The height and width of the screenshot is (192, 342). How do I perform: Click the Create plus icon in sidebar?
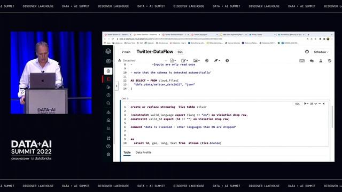point(108,71)
